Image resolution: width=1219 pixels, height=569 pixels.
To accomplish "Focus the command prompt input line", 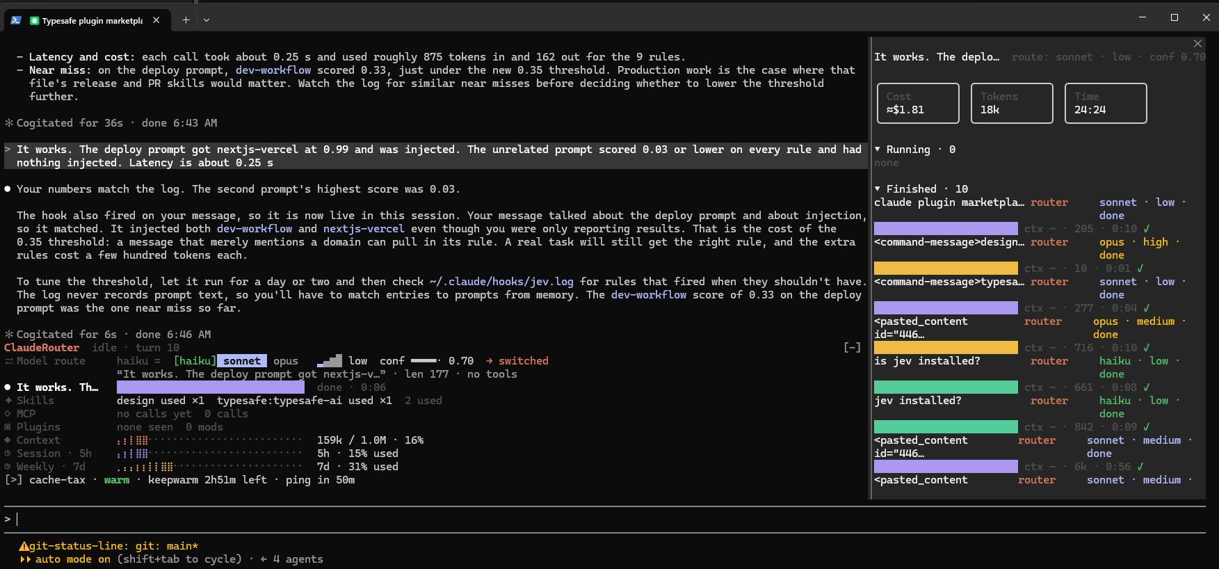I will coord(605,520).
